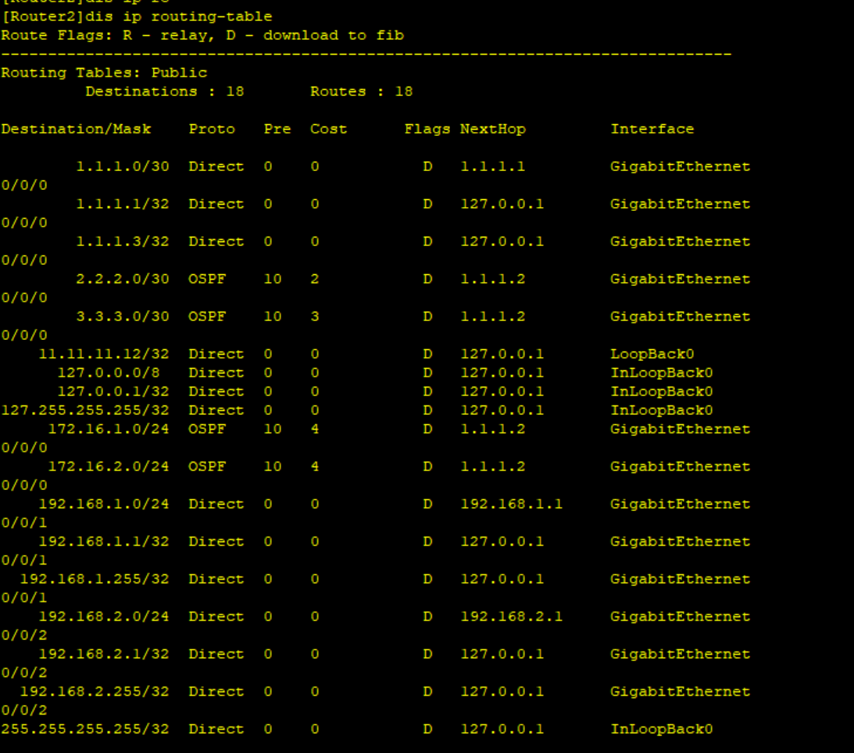Click the LoopBack0 interface name
Viewport: 854px width, 753px height.
652,354
